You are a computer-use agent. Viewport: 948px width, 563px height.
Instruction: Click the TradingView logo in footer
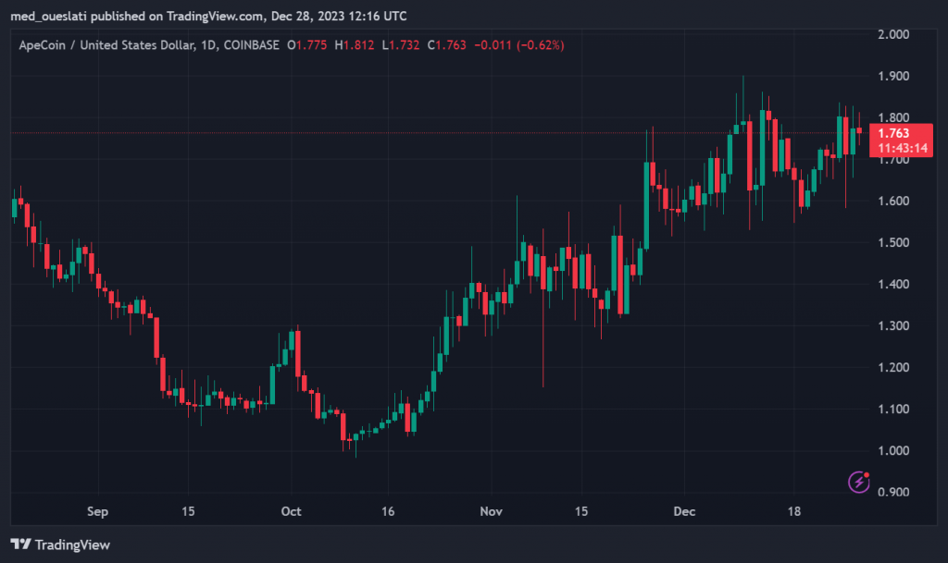(60, 545)
